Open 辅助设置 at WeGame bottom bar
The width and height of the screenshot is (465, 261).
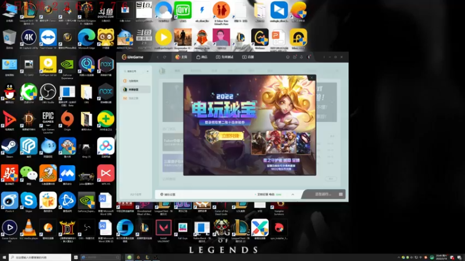pyautogui.click(x=168, y=194)
